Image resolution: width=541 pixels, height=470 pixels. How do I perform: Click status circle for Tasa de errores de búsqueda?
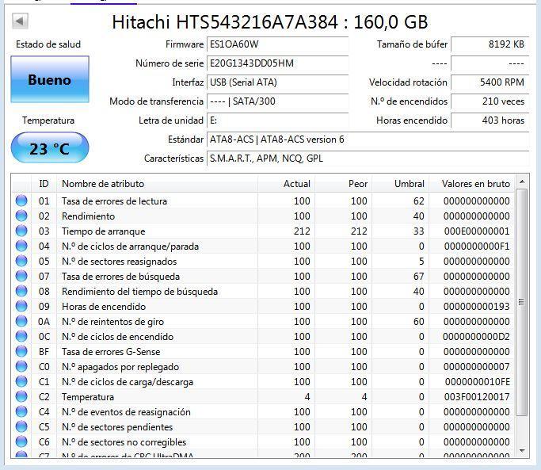click(21, 276)
